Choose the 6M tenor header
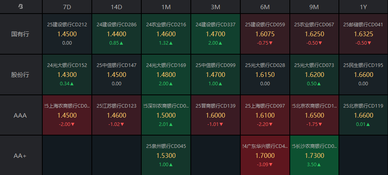This screenshot has height=175, width=388. pyautogui.click(x=265, y=7)
